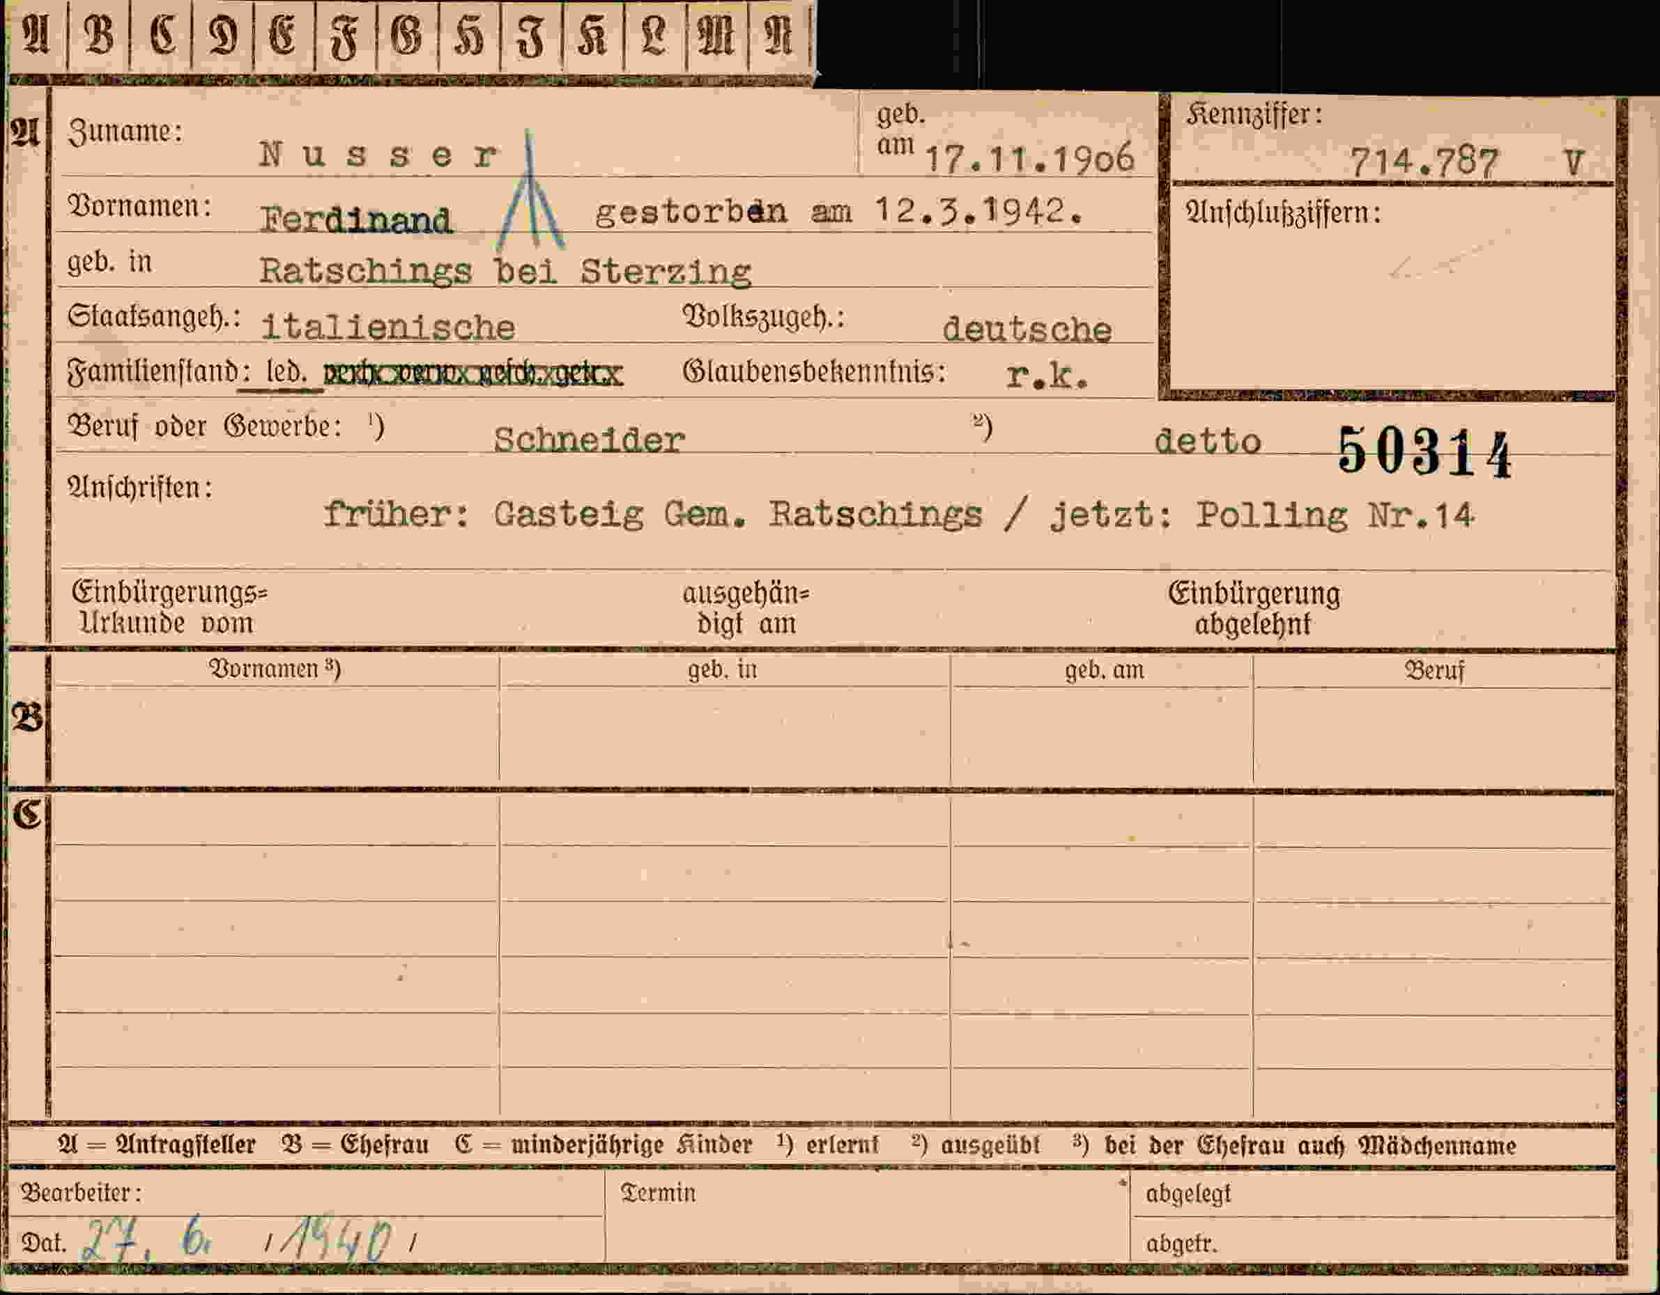1660x1295 pixels.
Task: Click the 'Volkszugeh.:' label
Action: (764, 316)
